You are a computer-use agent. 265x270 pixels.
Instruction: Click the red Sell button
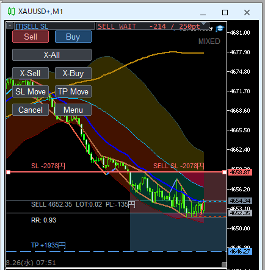pos(31,37)
